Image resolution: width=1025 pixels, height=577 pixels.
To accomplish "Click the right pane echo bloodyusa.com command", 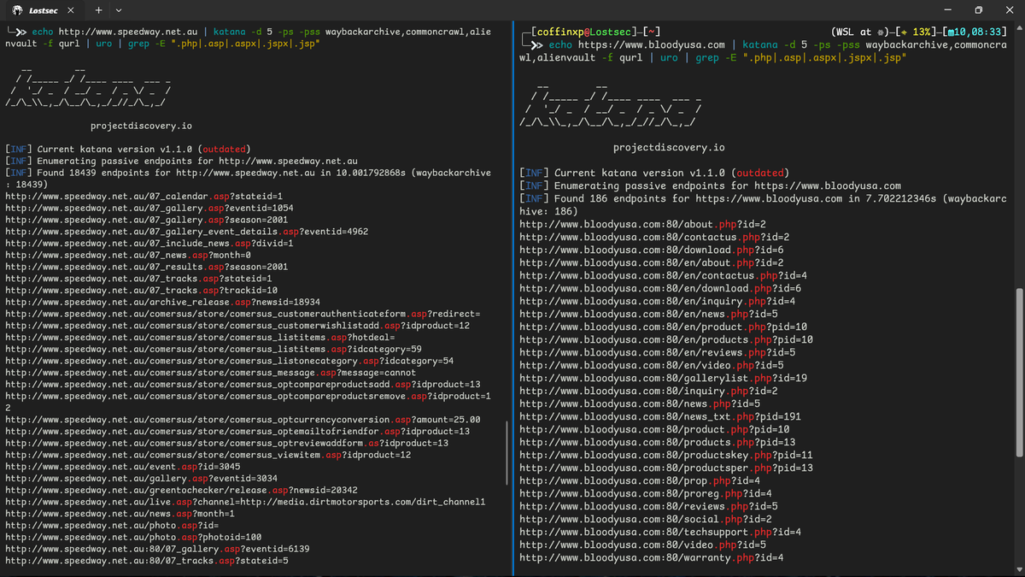I will coord(764,50).
